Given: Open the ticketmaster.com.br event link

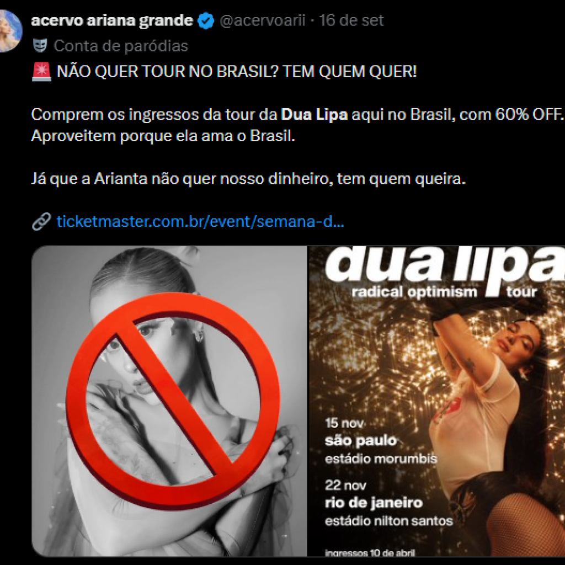Looking at the screenshot, I should pos(200,221).
